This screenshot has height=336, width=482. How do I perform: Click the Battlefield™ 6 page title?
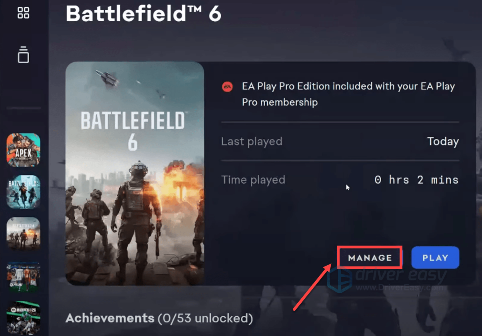(x=143, y=13)
